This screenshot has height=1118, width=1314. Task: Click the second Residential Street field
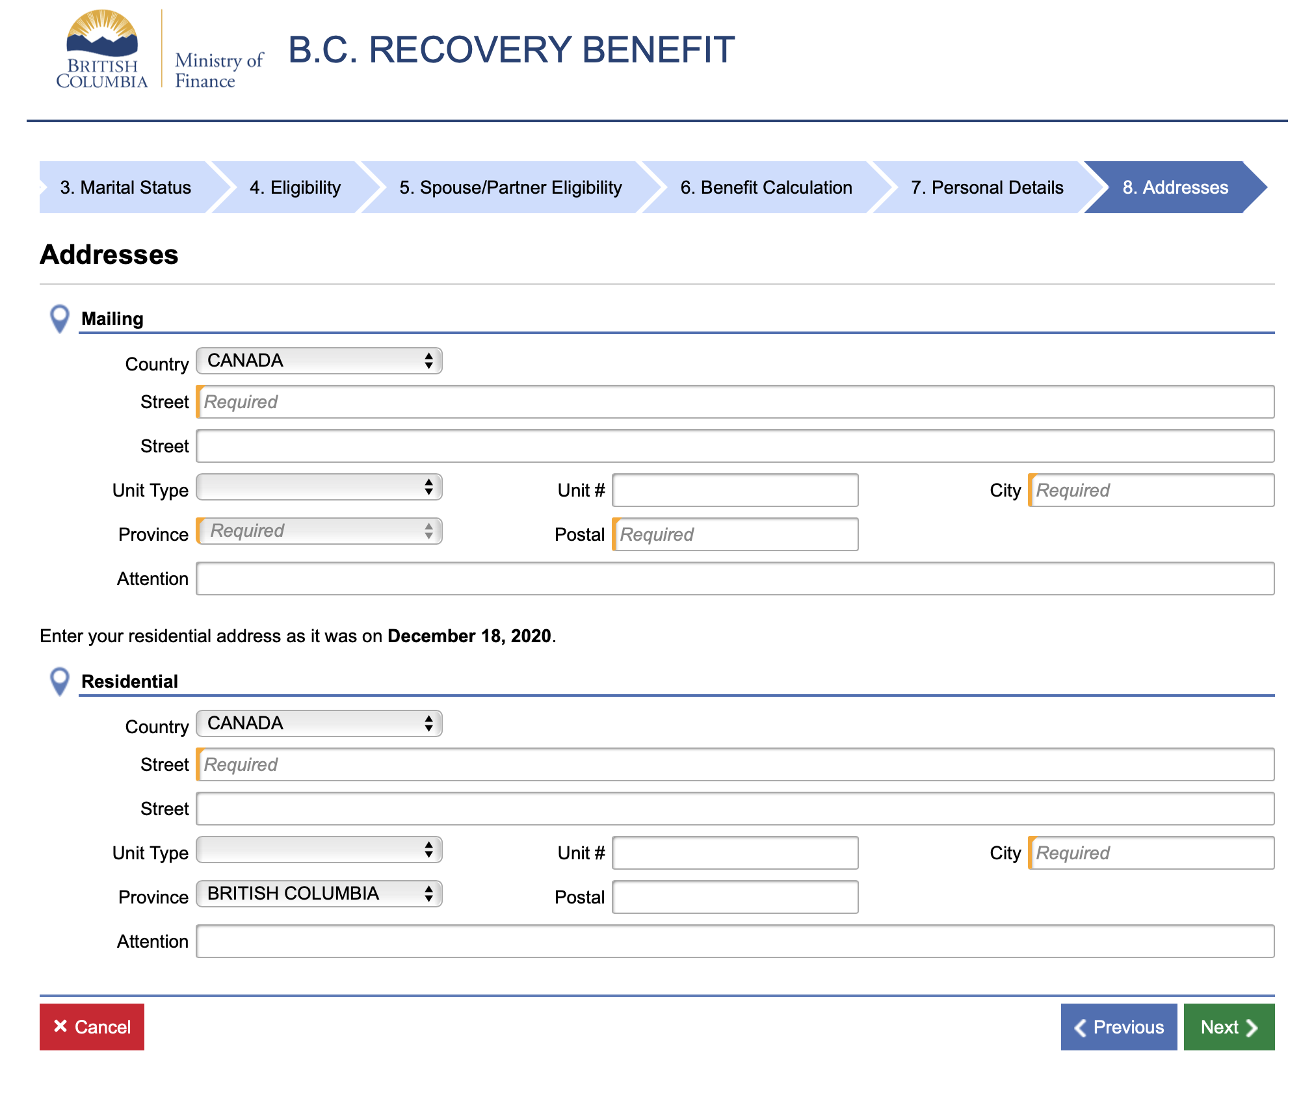pyautogui.click(x=735, y=809)
